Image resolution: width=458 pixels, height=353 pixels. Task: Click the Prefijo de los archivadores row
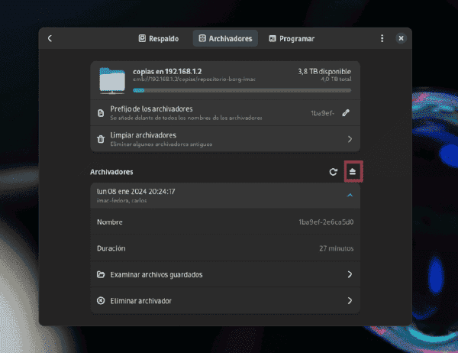click(x=225, y=113)
